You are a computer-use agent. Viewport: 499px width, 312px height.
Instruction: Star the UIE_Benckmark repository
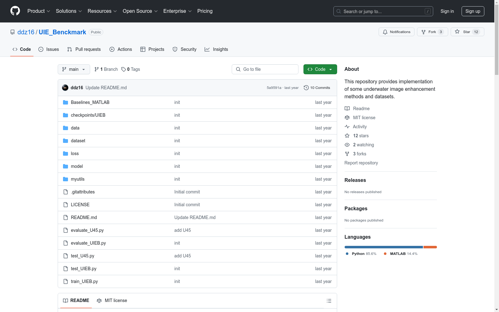[467, 32]
